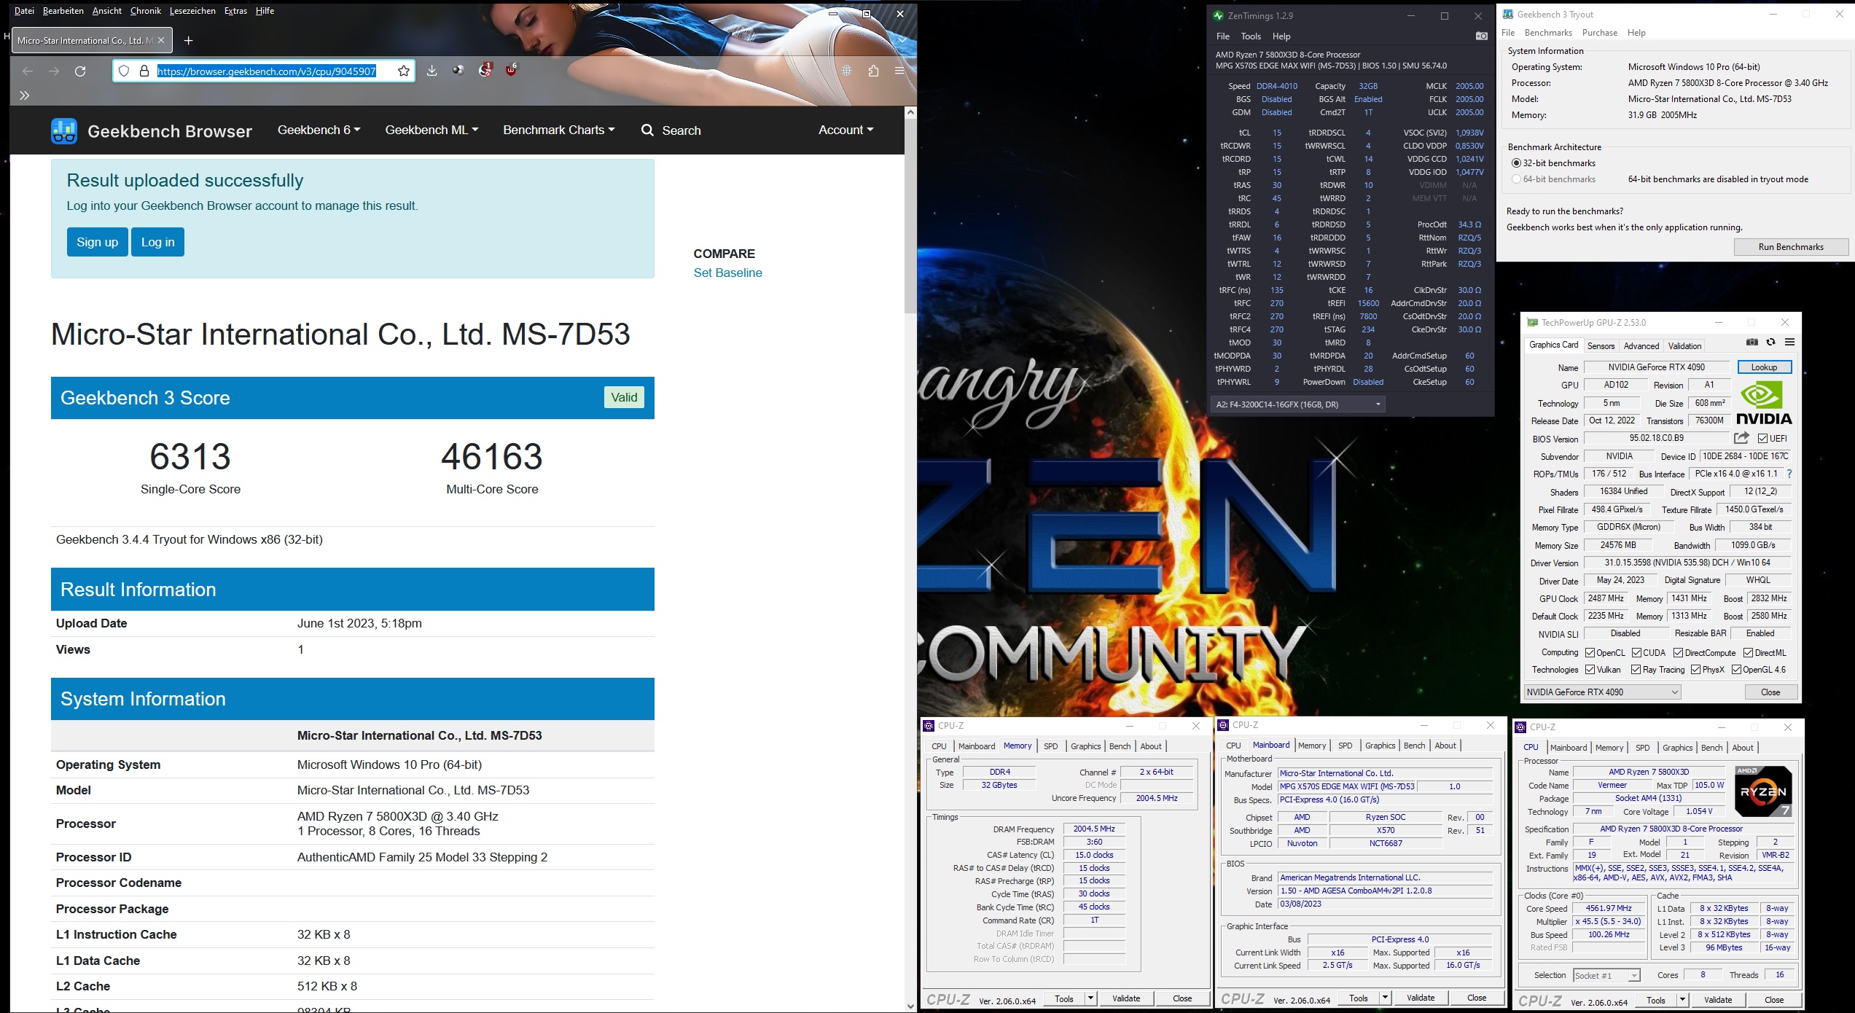Switch to SPD tab in CPU-Z Memory window
The width and height of the screenshot is (1855, 1013).
[1050, 746]
